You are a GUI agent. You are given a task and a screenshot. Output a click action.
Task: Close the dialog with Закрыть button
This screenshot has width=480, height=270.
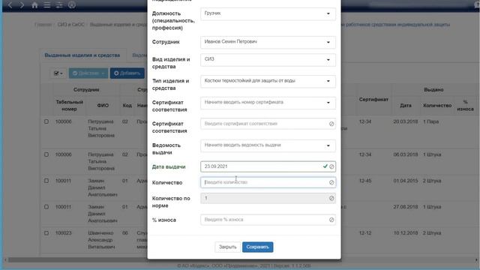[x=227, y=247]
